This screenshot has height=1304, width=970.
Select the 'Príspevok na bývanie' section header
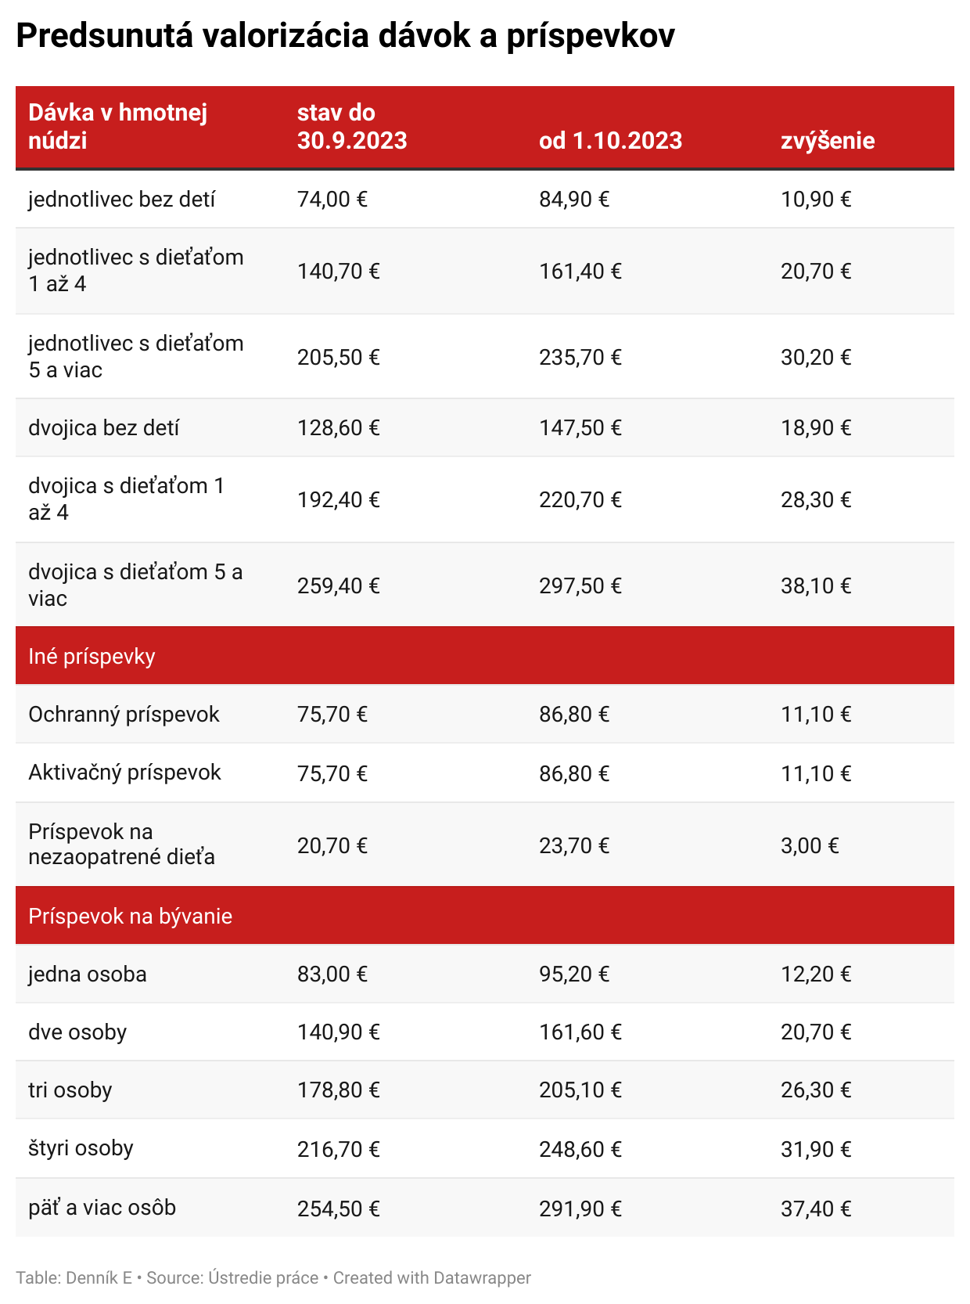tap(131, 916)
